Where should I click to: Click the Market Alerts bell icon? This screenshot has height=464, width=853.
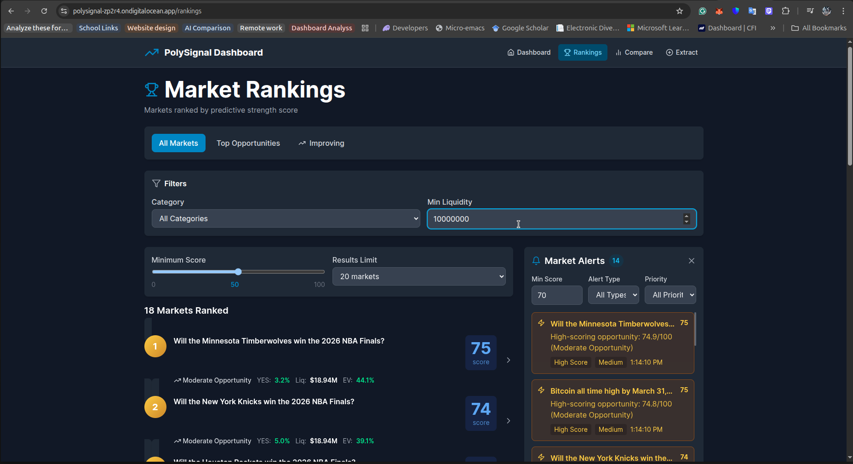click(536, 261)
